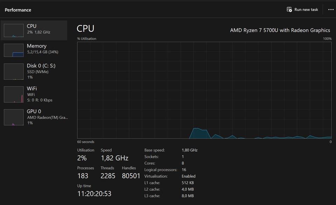Click the 2285 threads count

pyautogui.click(x=108, y=176)
